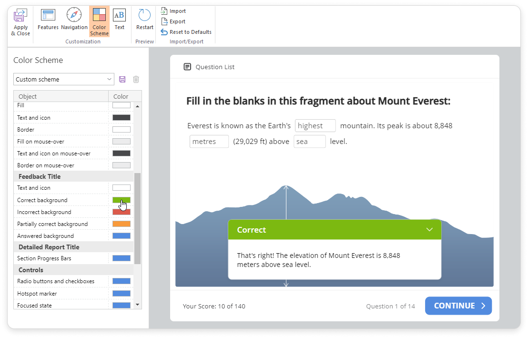This screenshot has height=338, width=528.
Task: Import a player settings file
Action: (173, 11)
